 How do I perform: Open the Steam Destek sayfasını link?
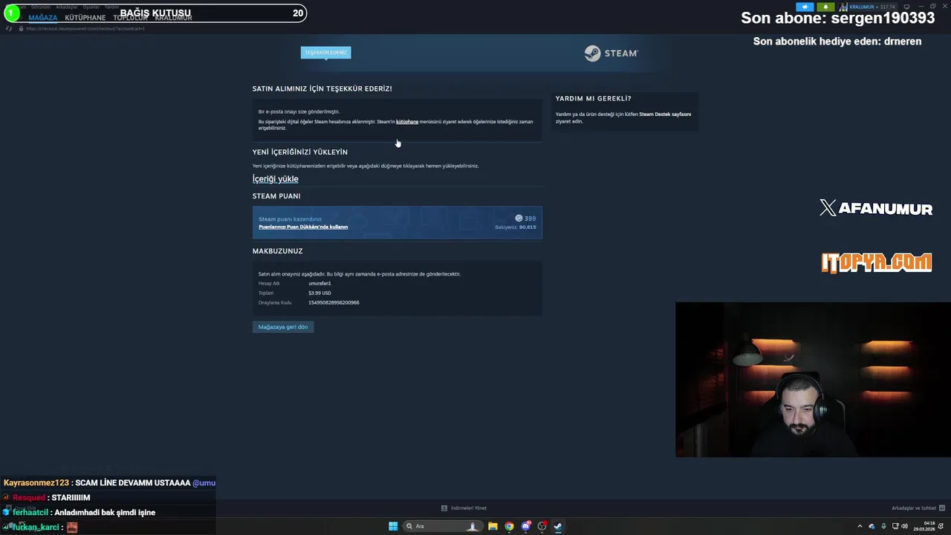point(665,114)
